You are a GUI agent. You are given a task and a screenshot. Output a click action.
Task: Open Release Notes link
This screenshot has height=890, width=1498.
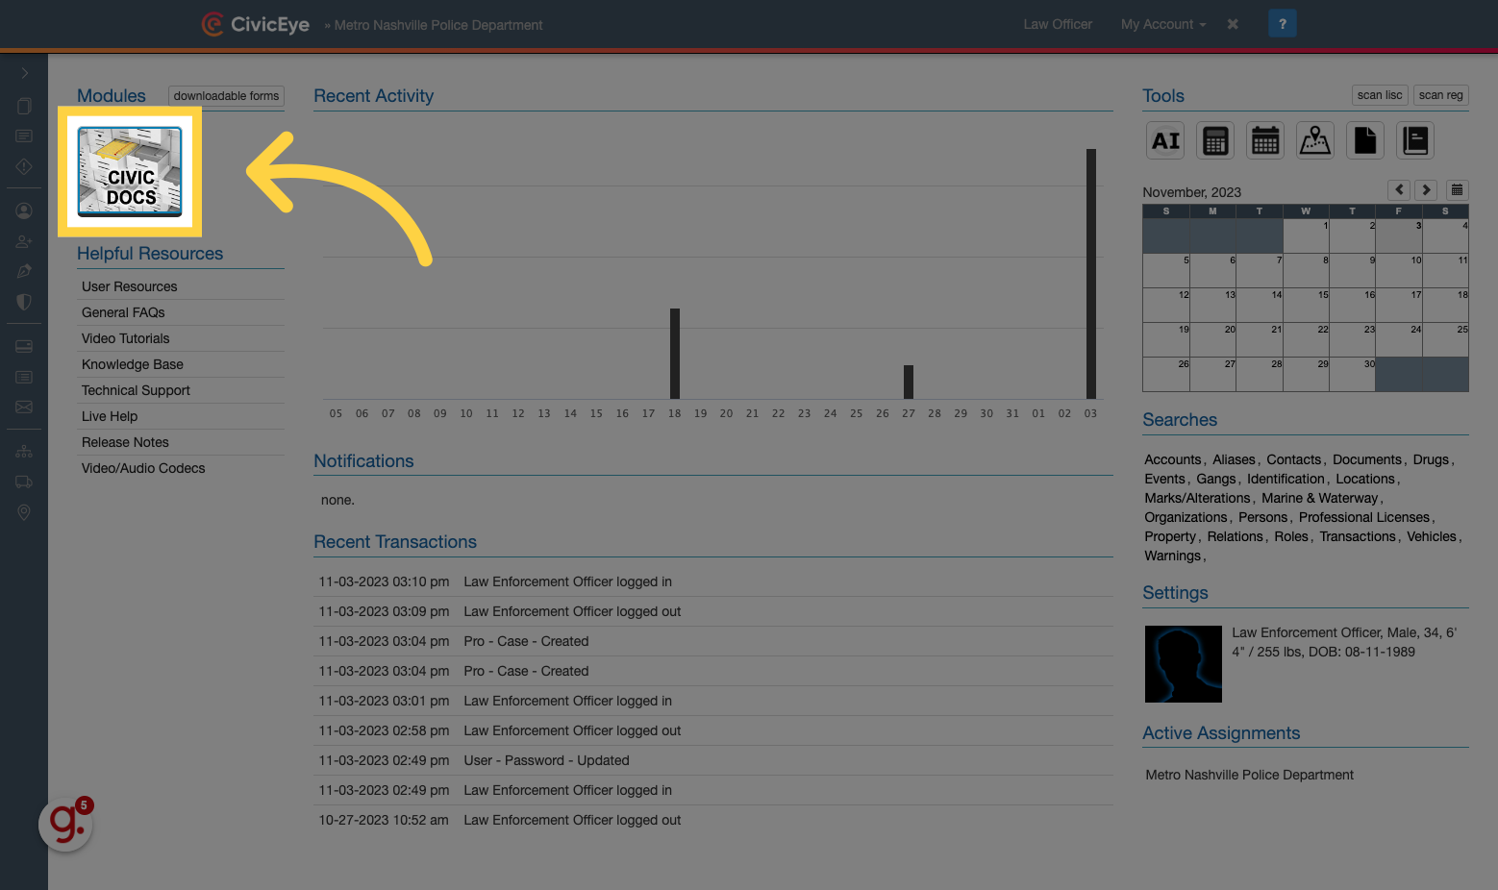pyautogui.click(x=125, y=442)
